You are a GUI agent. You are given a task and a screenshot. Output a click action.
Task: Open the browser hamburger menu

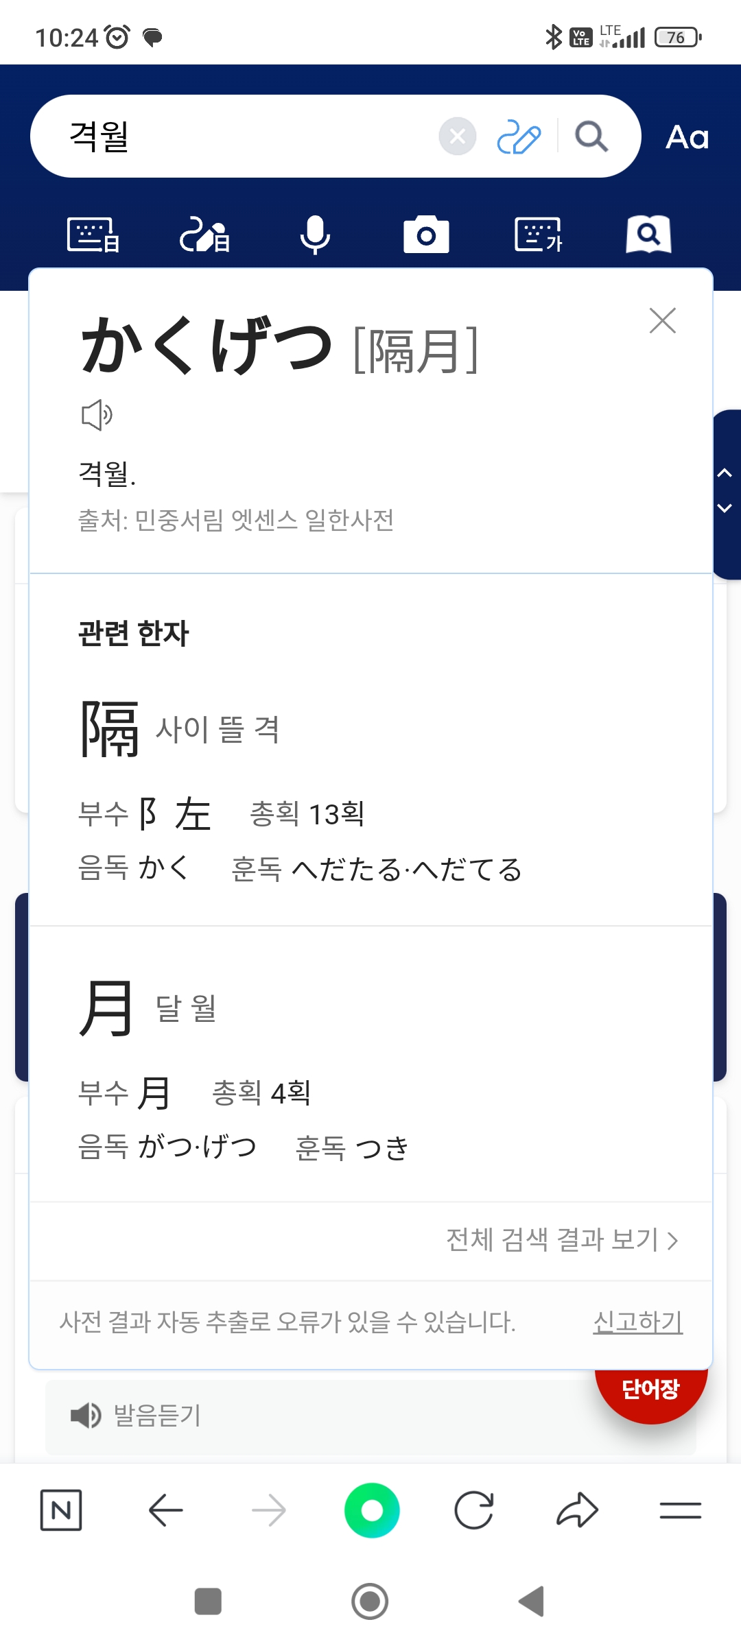pos(680,1510)
